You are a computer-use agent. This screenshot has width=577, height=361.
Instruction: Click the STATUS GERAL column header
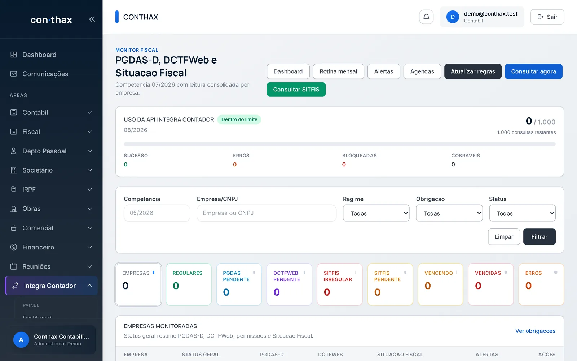tap(201, 355)
